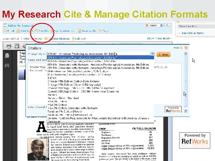This screenshot has width=215, height=161.
Task: Click the PDF viewer printer icon
Action: coord(9,46)
